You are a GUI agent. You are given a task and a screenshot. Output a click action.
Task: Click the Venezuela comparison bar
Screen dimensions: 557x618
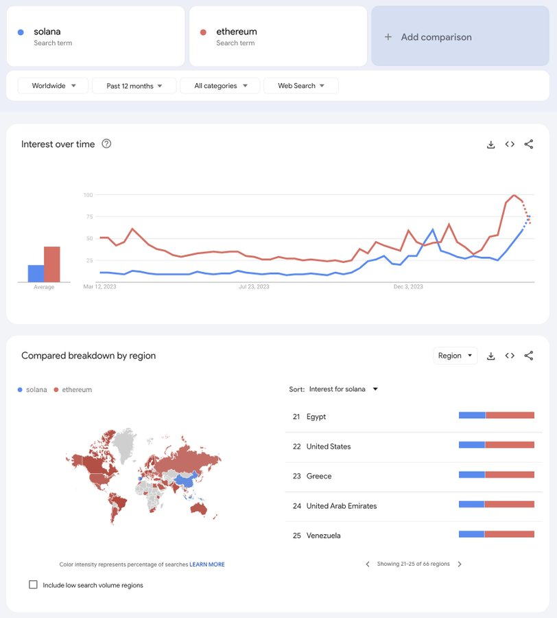point(497,534)
